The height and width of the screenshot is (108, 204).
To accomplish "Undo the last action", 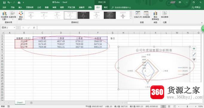I will 9,2.
